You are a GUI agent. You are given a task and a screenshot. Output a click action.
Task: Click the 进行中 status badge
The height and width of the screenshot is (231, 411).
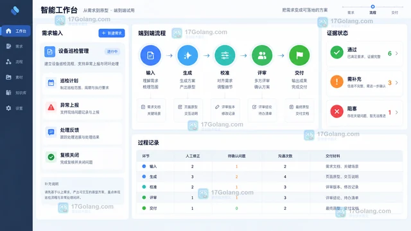[112, 51]
